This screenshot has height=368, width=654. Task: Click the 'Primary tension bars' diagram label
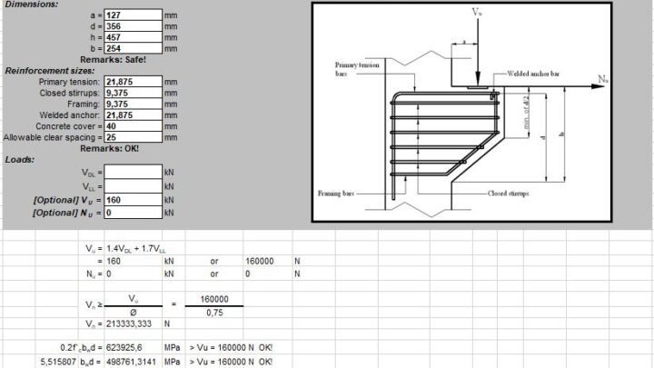(x=357, y=69)
